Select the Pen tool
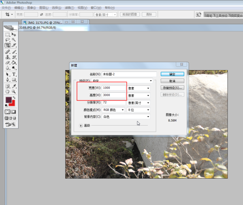The height and width of the screenshot is (205, 243). tap(8, 80)
